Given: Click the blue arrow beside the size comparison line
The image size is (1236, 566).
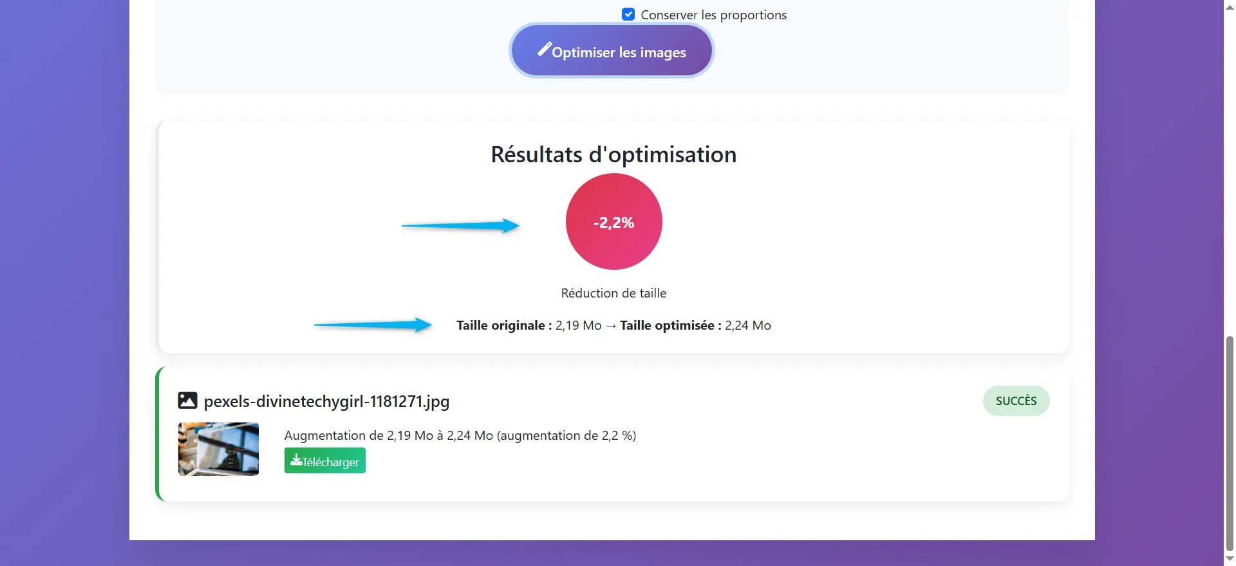Looking at the screenshot, I should [372, 325].
